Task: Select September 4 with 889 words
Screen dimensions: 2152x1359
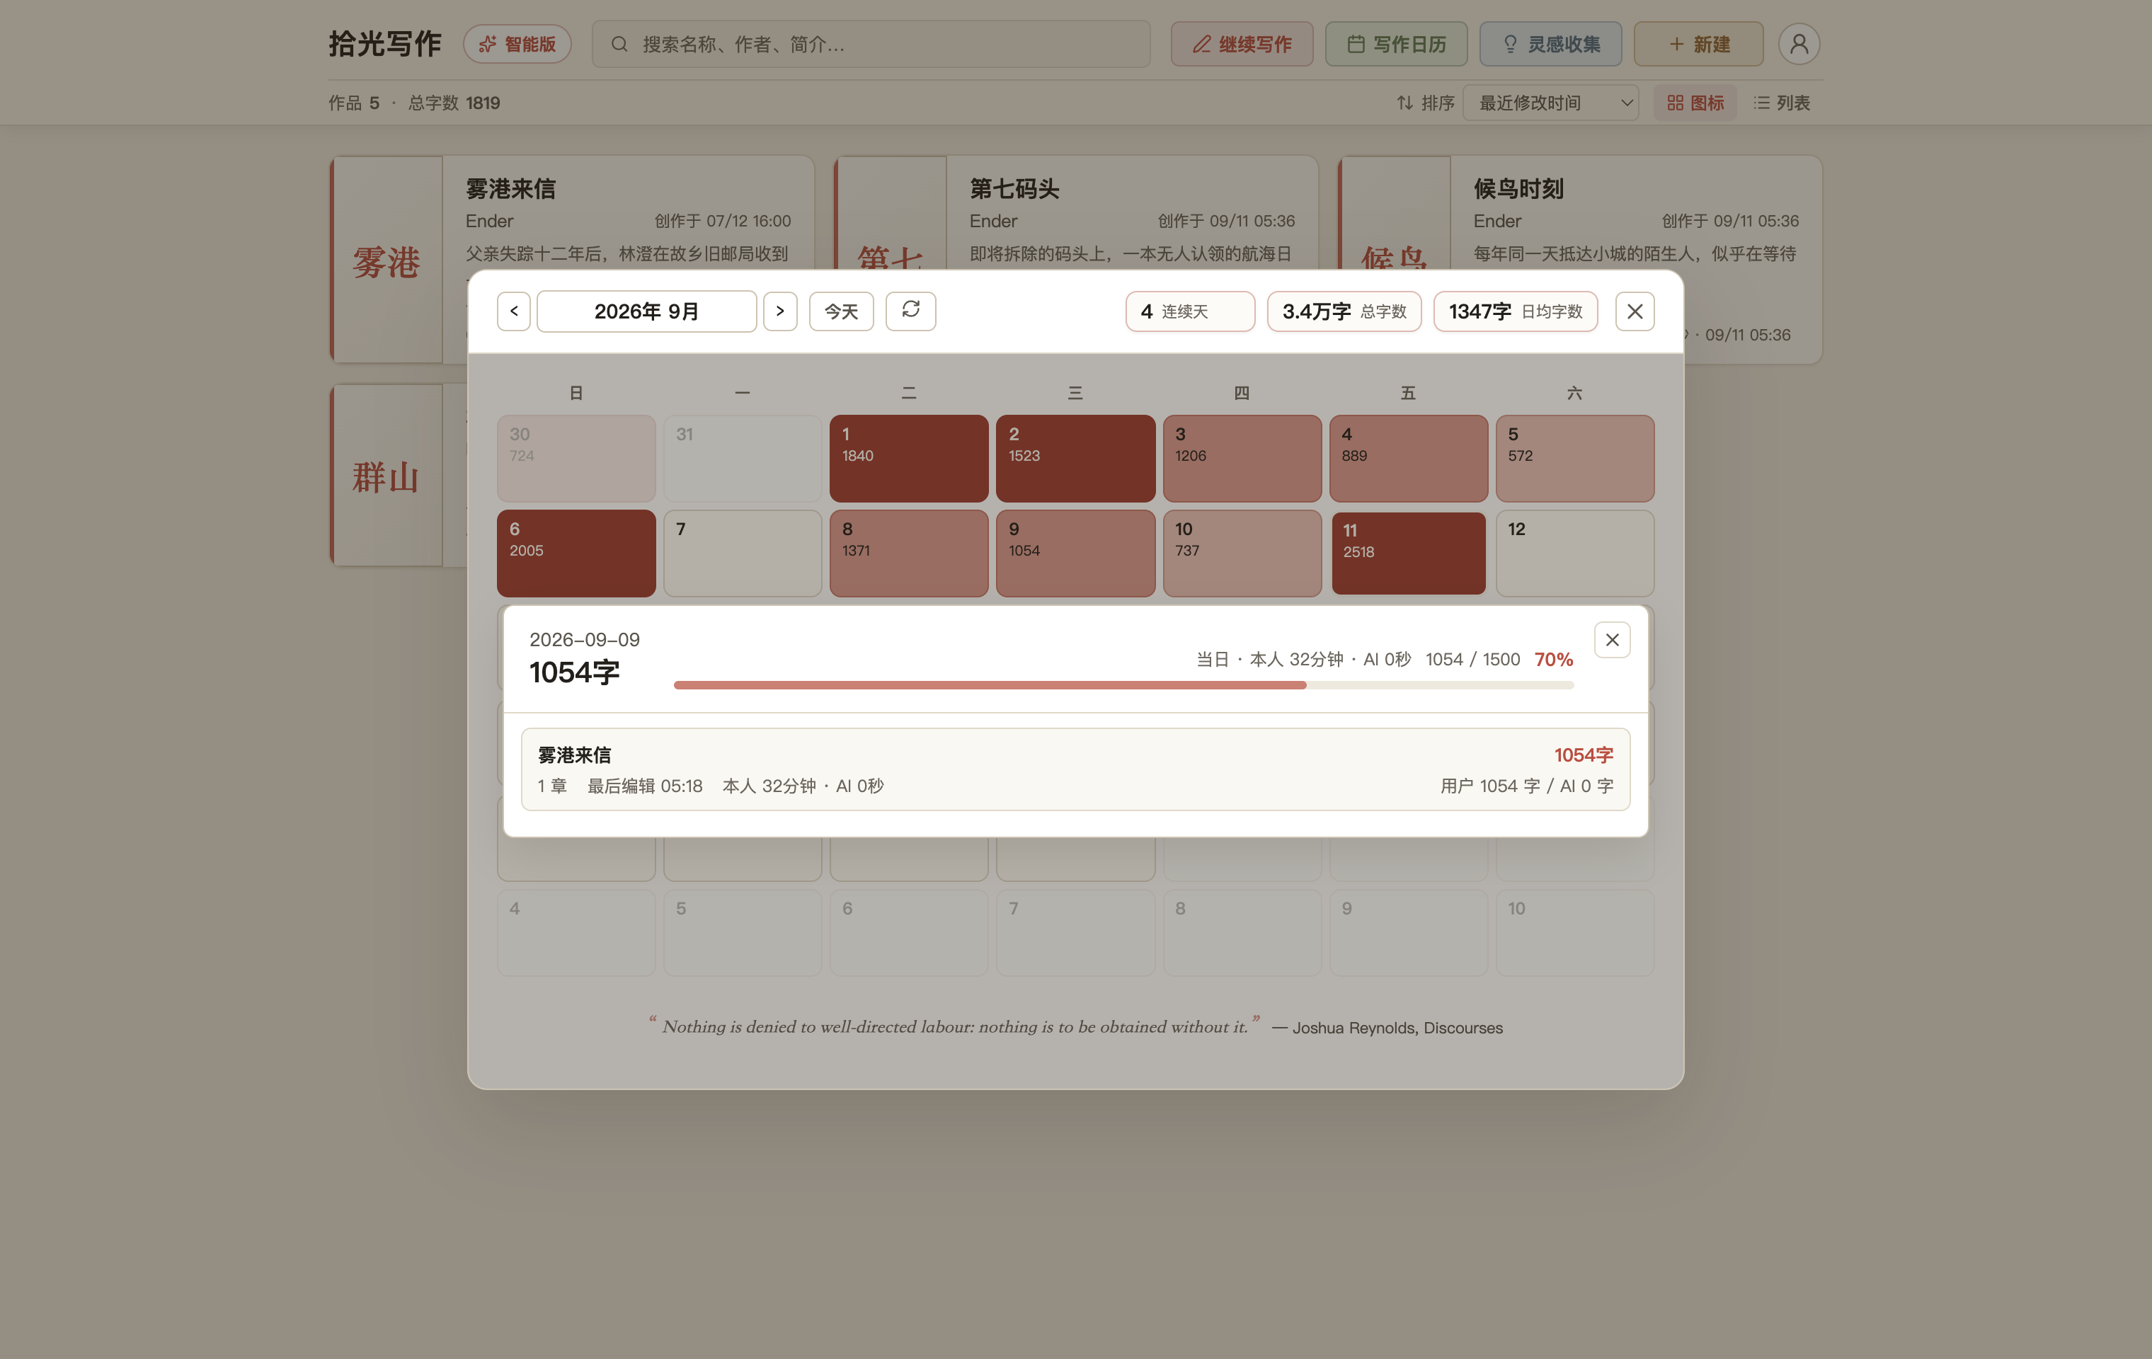Action: pyautogui.click(x=1409, y=459)
